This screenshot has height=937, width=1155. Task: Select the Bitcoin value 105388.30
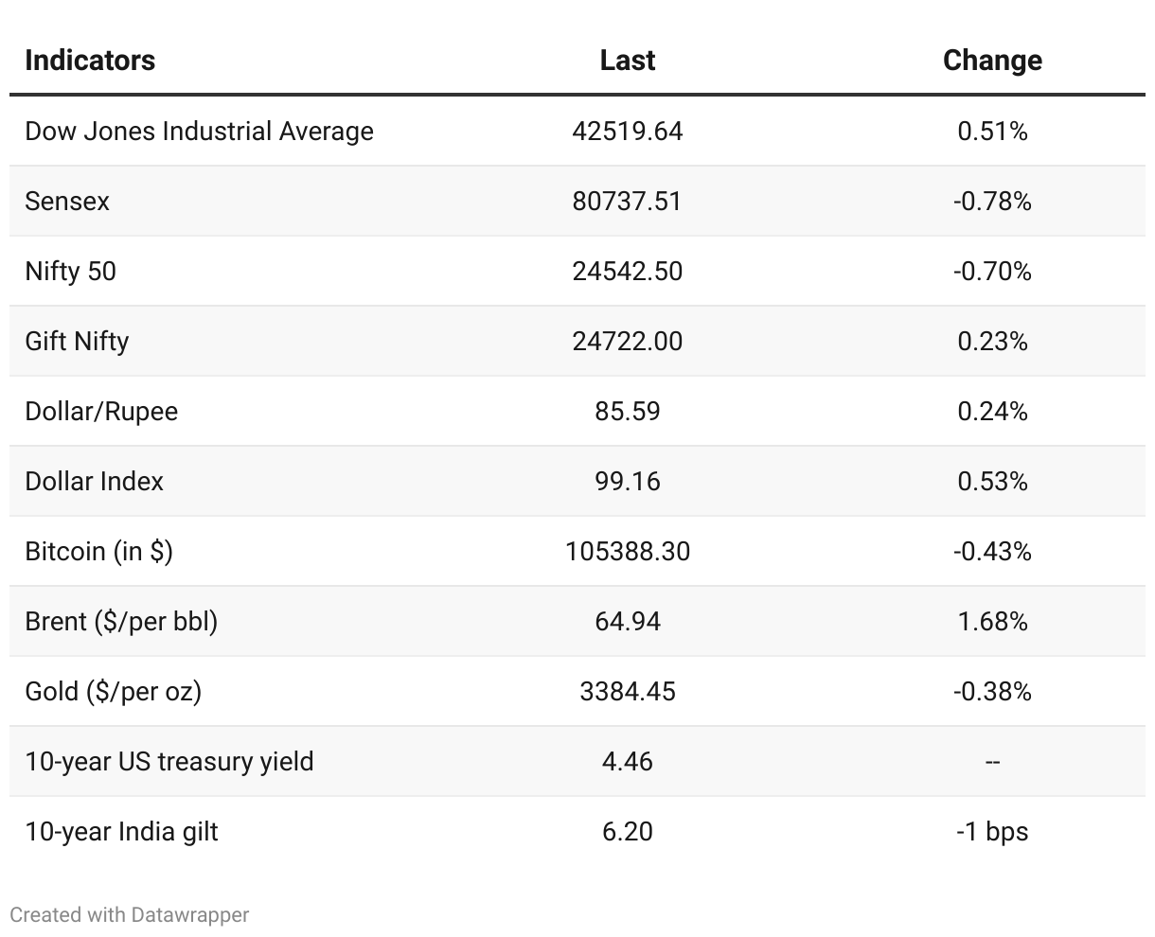coord(627,552)
